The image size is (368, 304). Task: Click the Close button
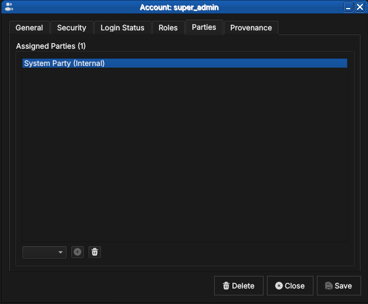[x=290, y=286]
